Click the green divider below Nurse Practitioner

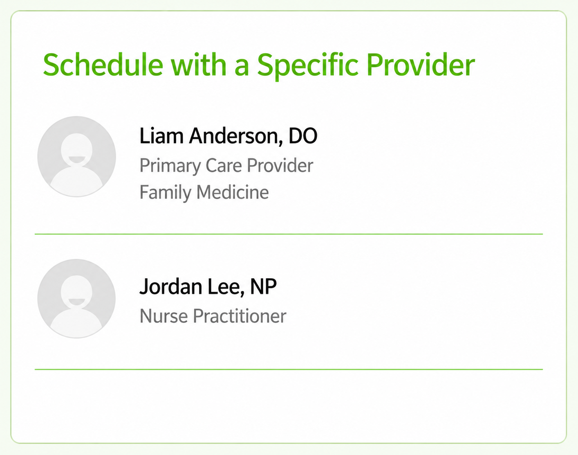[x=289, y=369]
